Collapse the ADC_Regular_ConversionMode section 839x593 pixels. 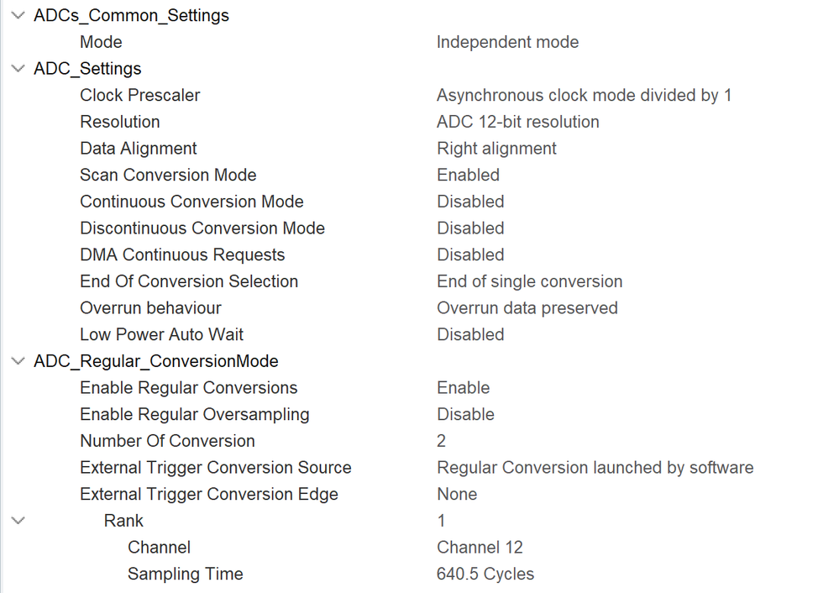pos(17,360)
